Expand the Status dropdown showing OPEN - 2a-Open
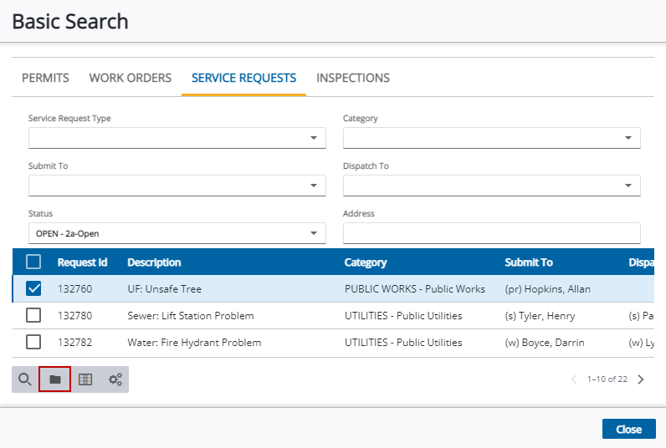 pos(177,233)
